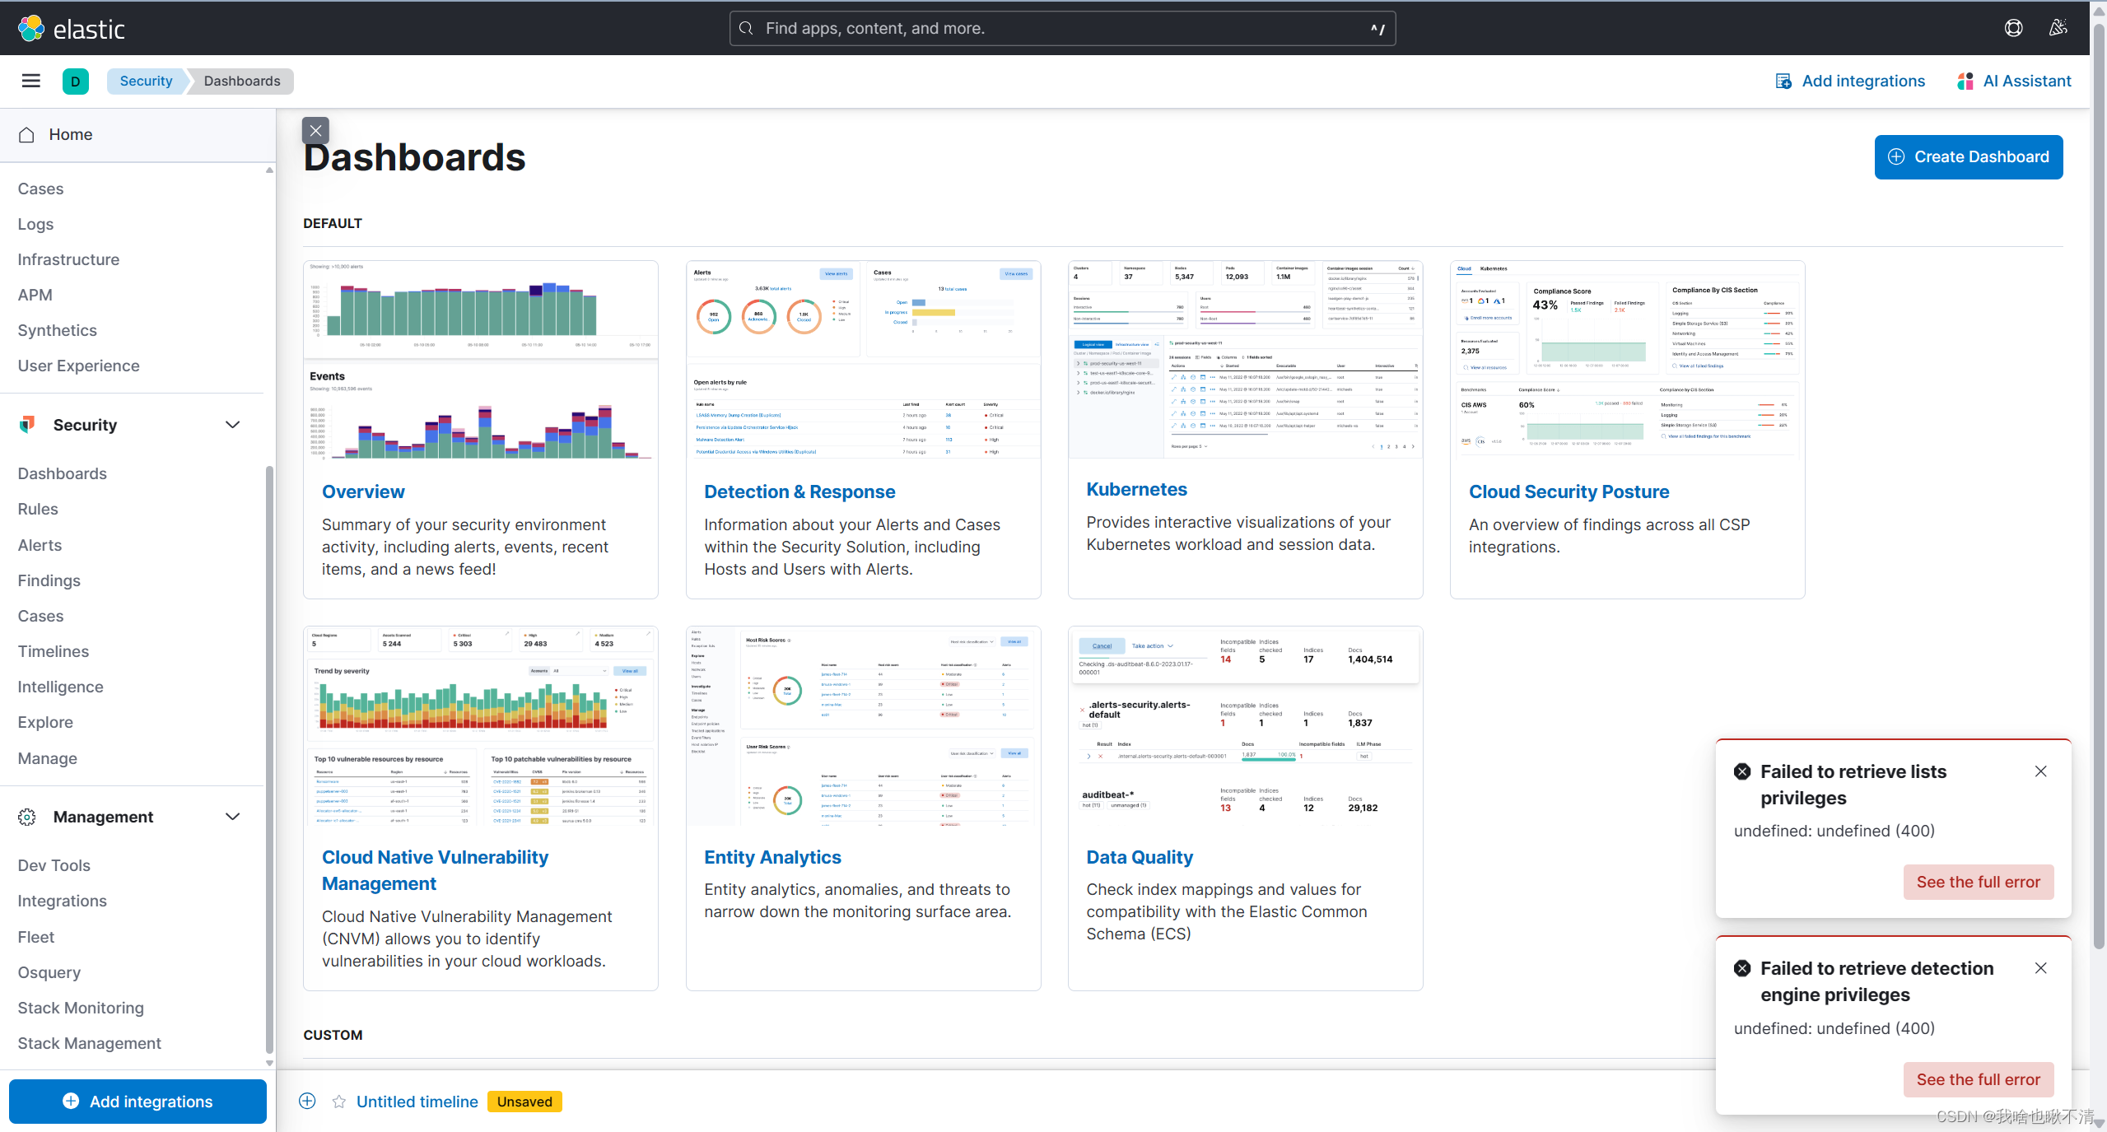Open Dev Tools in Management nav
The width and height of the screenshot is (2107, 1132).
[54, 865]
